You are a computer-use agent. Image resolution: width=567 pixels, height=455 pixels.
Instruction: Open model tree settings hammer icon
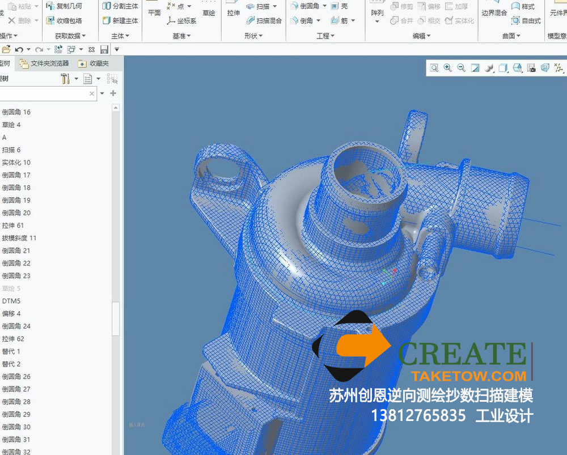pos(65,79)
